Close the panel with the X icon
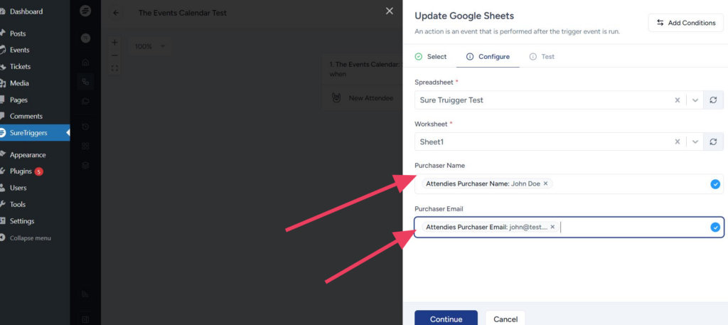This screenshot has width=728, height=325. [x=389, y=11]
